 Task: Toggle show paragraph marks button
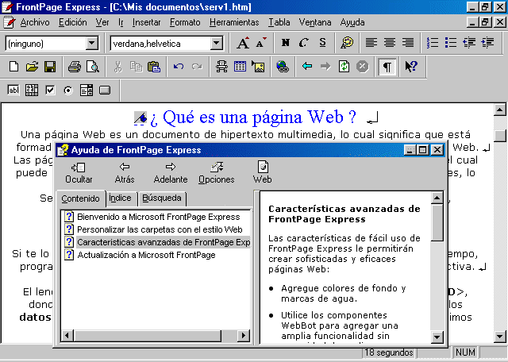[x=387, y=67]
